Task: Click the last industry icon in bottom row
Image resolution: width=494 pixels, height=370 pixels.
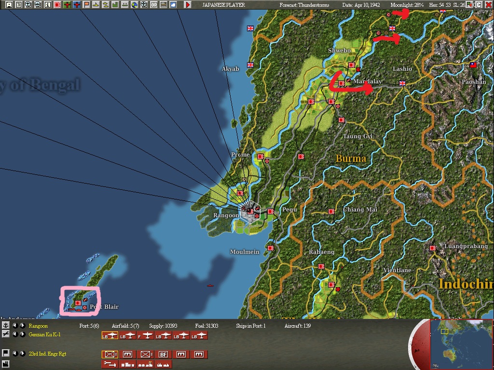Action: [163, 364]
